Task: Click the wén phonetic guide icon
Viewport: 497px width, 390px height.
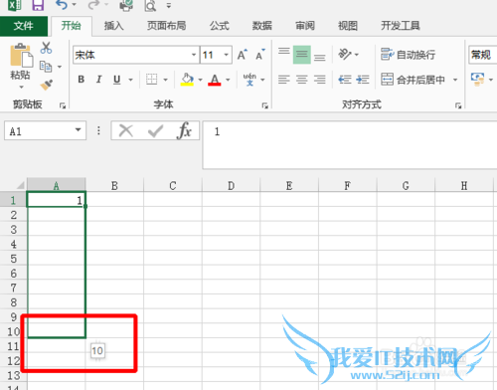Action: (249, 80)
